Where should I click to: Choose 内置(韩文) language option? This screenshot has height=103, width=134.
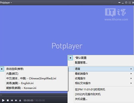34,74
